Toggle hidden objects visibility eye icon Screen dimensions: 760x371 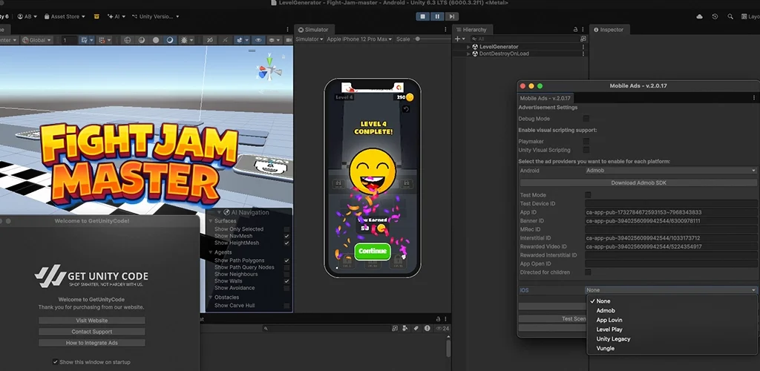click(258, 40)
